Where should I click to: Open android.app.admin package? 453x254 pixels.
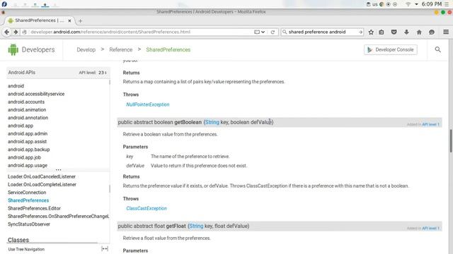(x=28, y=133)
